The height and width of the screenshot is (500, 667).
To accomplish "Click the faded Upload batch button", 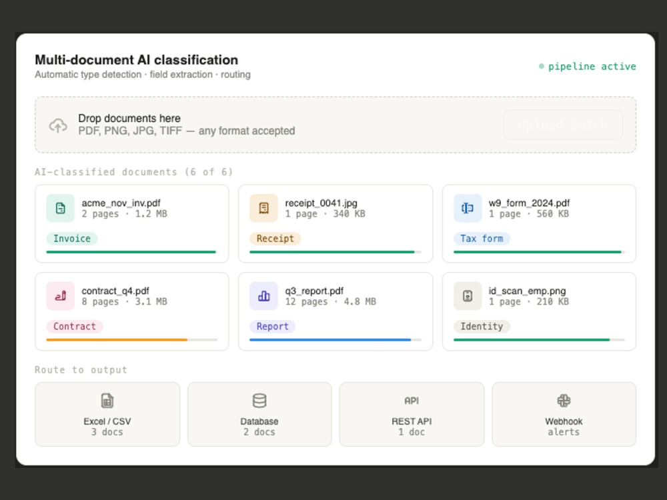I will (x=563, y=125).
